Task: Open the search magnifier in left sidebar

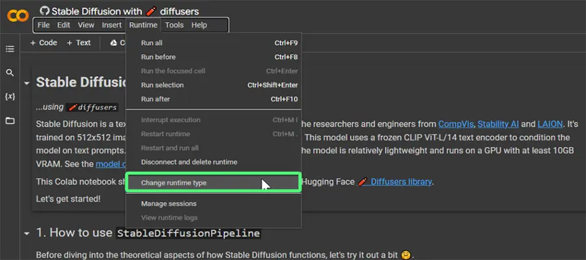Action: click(x=10, y=73)
